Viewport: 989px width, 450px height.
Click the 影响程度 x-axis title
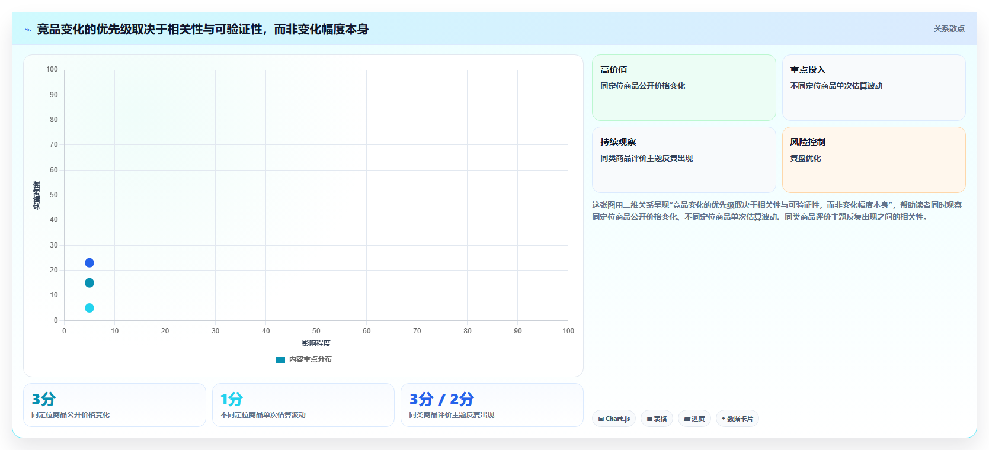pyautogui.click(x=316, y=343)
